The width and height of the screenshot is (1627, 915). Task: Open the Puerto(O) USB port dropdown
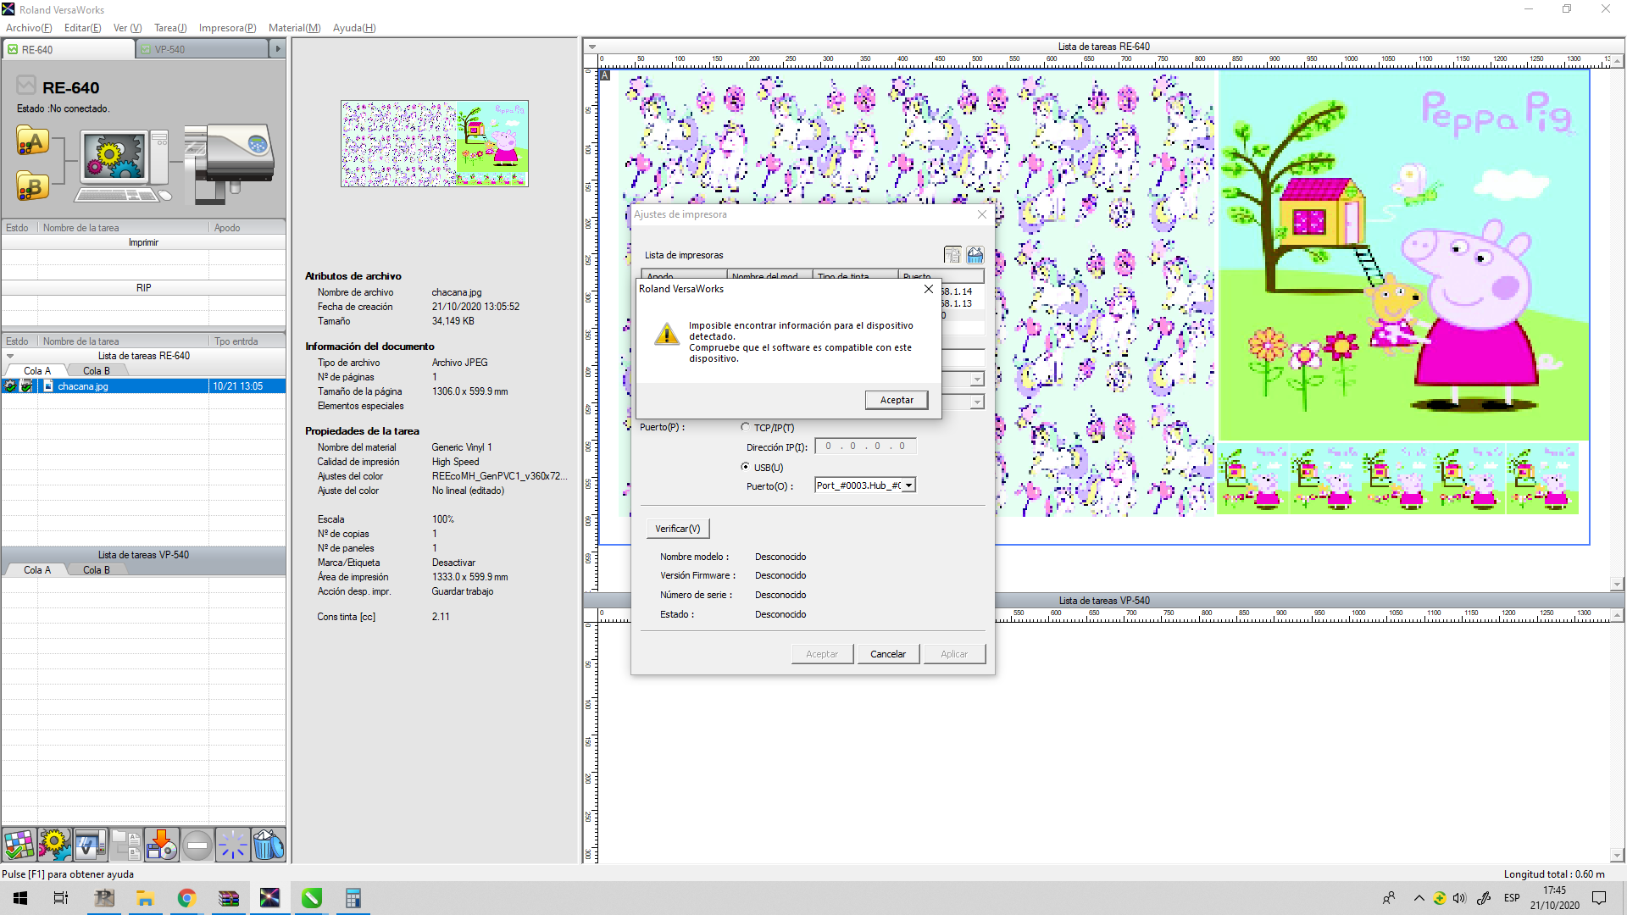coord(908,485)
